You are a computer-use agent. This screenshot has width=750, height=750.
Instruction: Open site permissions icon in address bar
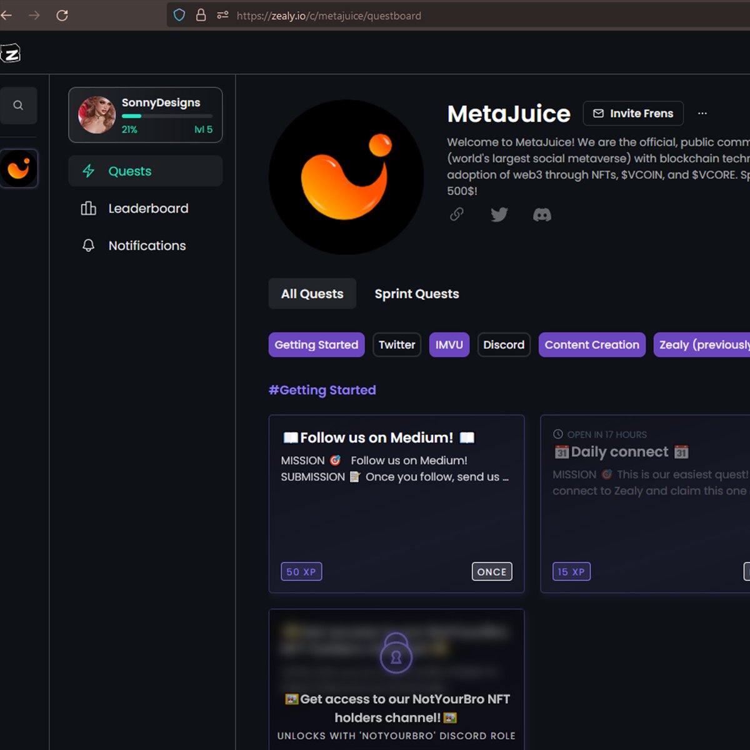[222, 15]
